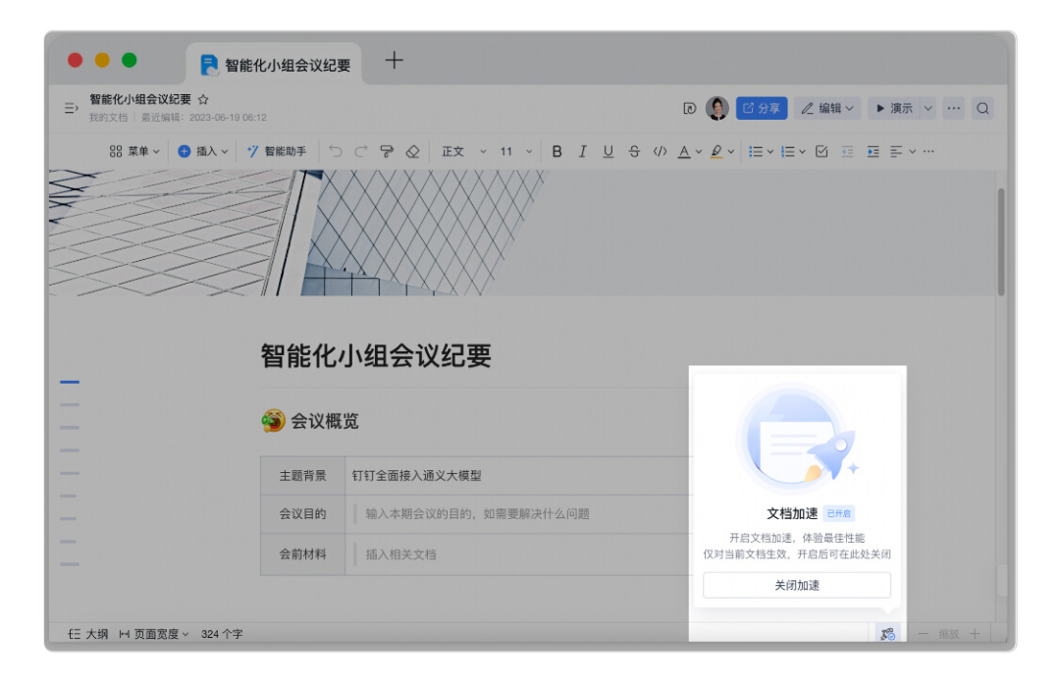Apply strikethrough formatting

coord(634,151)
